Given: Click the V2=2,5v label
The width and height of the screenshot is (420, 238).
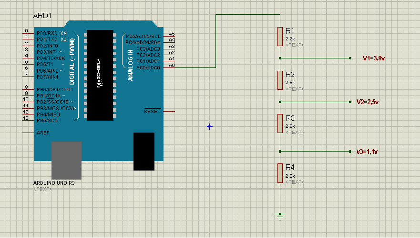Looking at the screenshot, I should pos(368,102).
